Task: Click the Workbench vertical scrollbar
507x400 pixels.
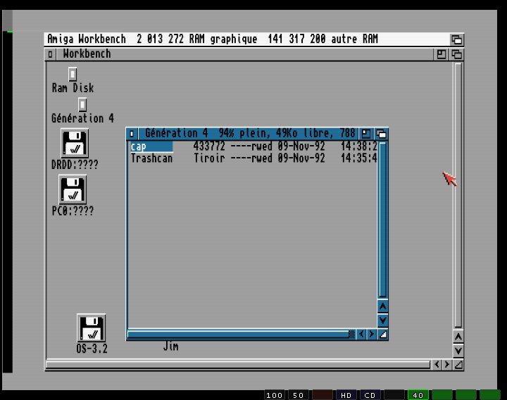Action: coord(458,196)
